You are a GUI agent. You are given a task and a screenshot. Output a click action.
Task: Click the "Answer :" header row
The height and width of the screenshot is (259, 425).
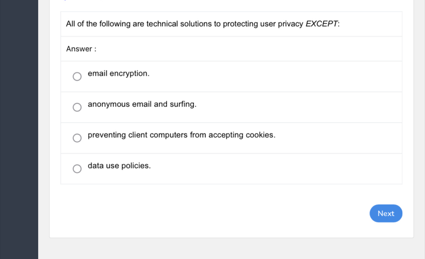coord(231,49)
